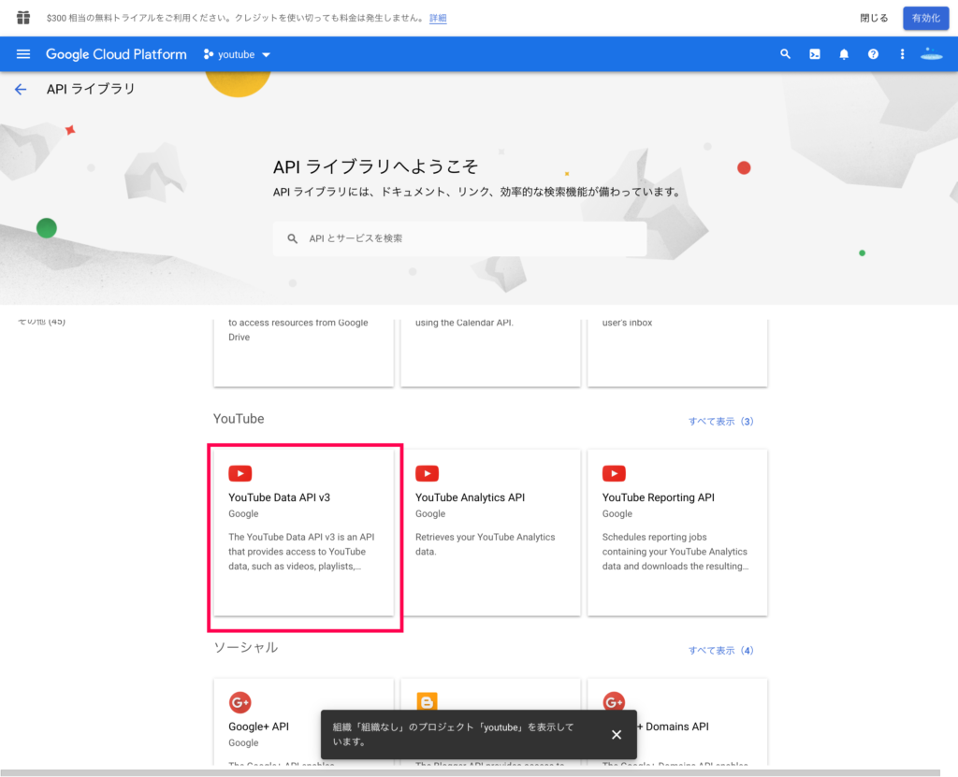Screen dimensions: 958x777
Task: Click the YouTube Analytics API play icon
Action: coord(427,473)
